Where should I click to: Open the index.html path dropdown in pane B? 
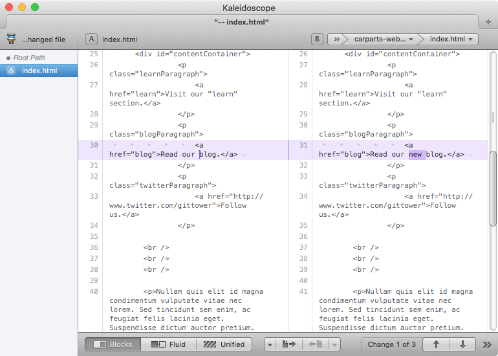click(452, 39)
